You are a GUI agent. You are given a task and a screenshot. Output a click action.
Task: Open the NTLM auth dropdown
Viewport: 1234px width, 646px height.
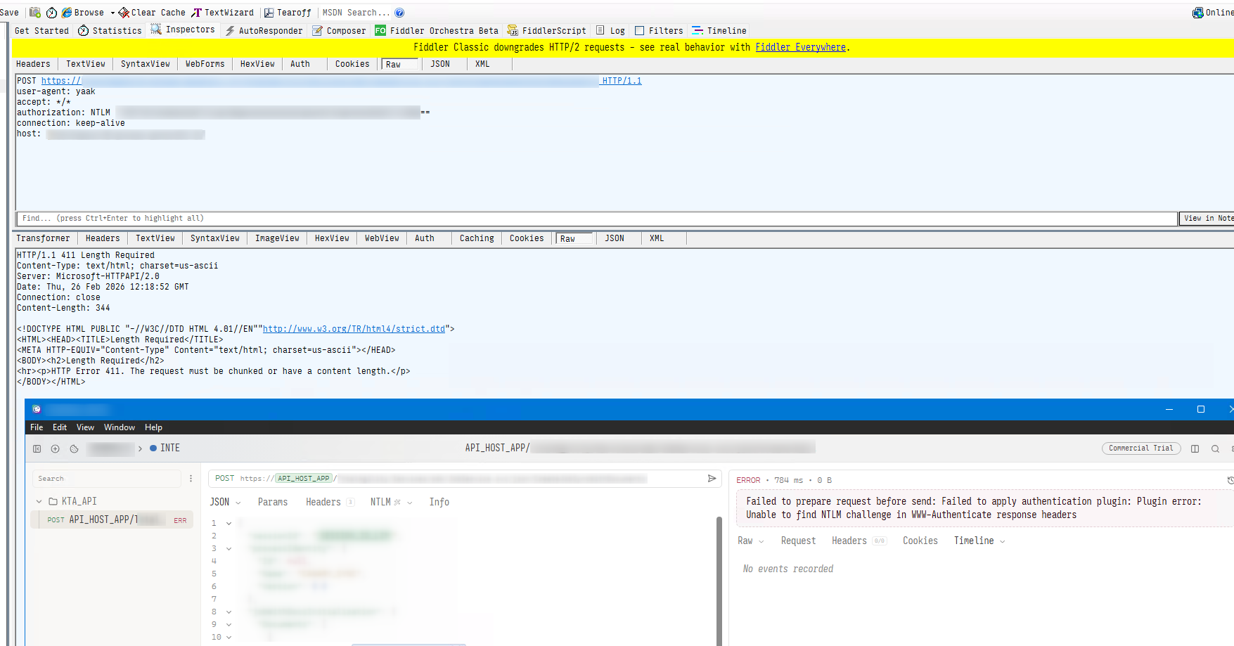pos(391,502)
